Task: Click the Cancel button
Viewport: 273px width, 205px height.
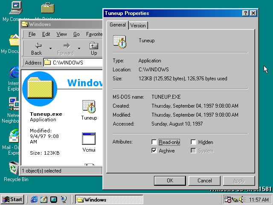Action: (x=204, y=181)
